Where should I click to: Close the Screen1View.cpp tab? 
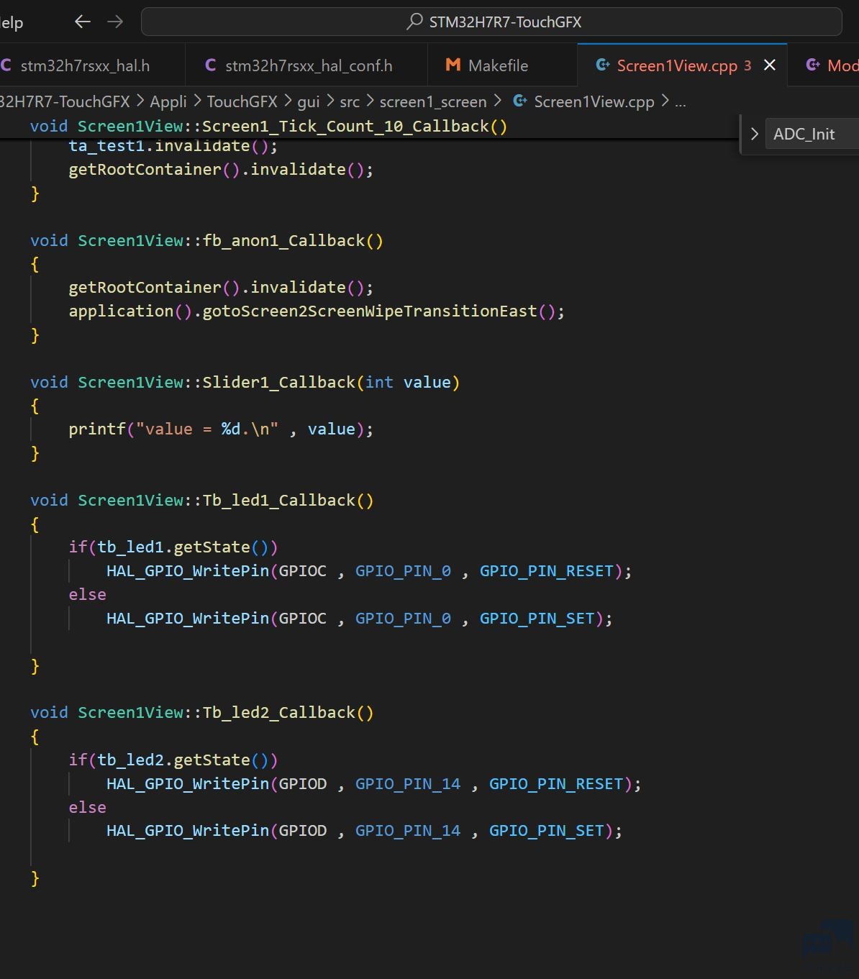[769, 65]
